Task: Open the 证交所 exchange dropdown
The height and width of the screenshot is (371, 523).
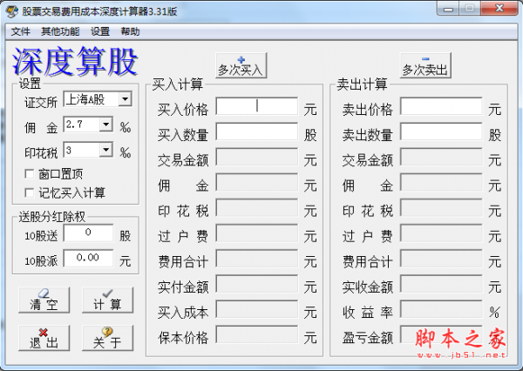Action: (125, 99)
